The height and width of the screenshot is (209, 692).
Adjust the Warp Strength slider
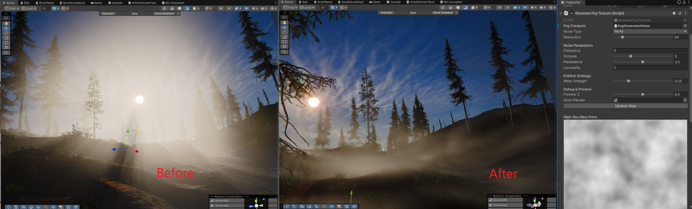(x=643, y=81)
